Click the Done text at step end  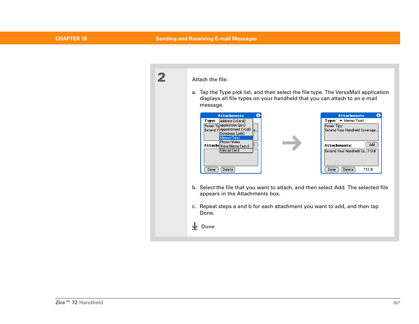(208, 227)
